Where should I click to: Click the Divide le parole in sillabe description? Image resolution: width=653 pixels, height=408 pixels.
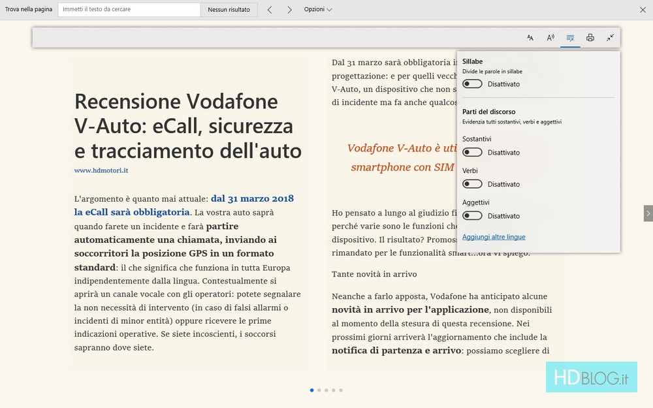tap(492, 72)
